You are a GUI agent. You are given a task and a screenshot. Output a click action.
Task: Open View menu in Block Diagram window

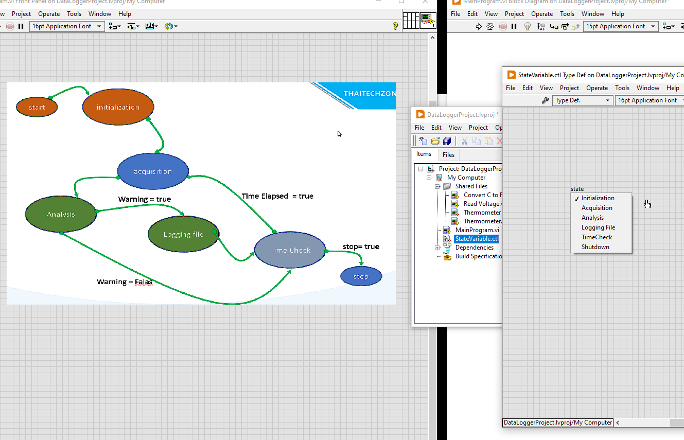492,14
